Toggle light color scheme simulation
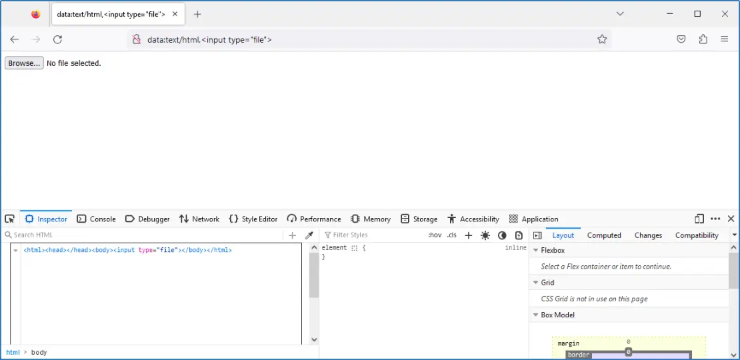This screenshot has width=740, height=360. click(485, 235)
